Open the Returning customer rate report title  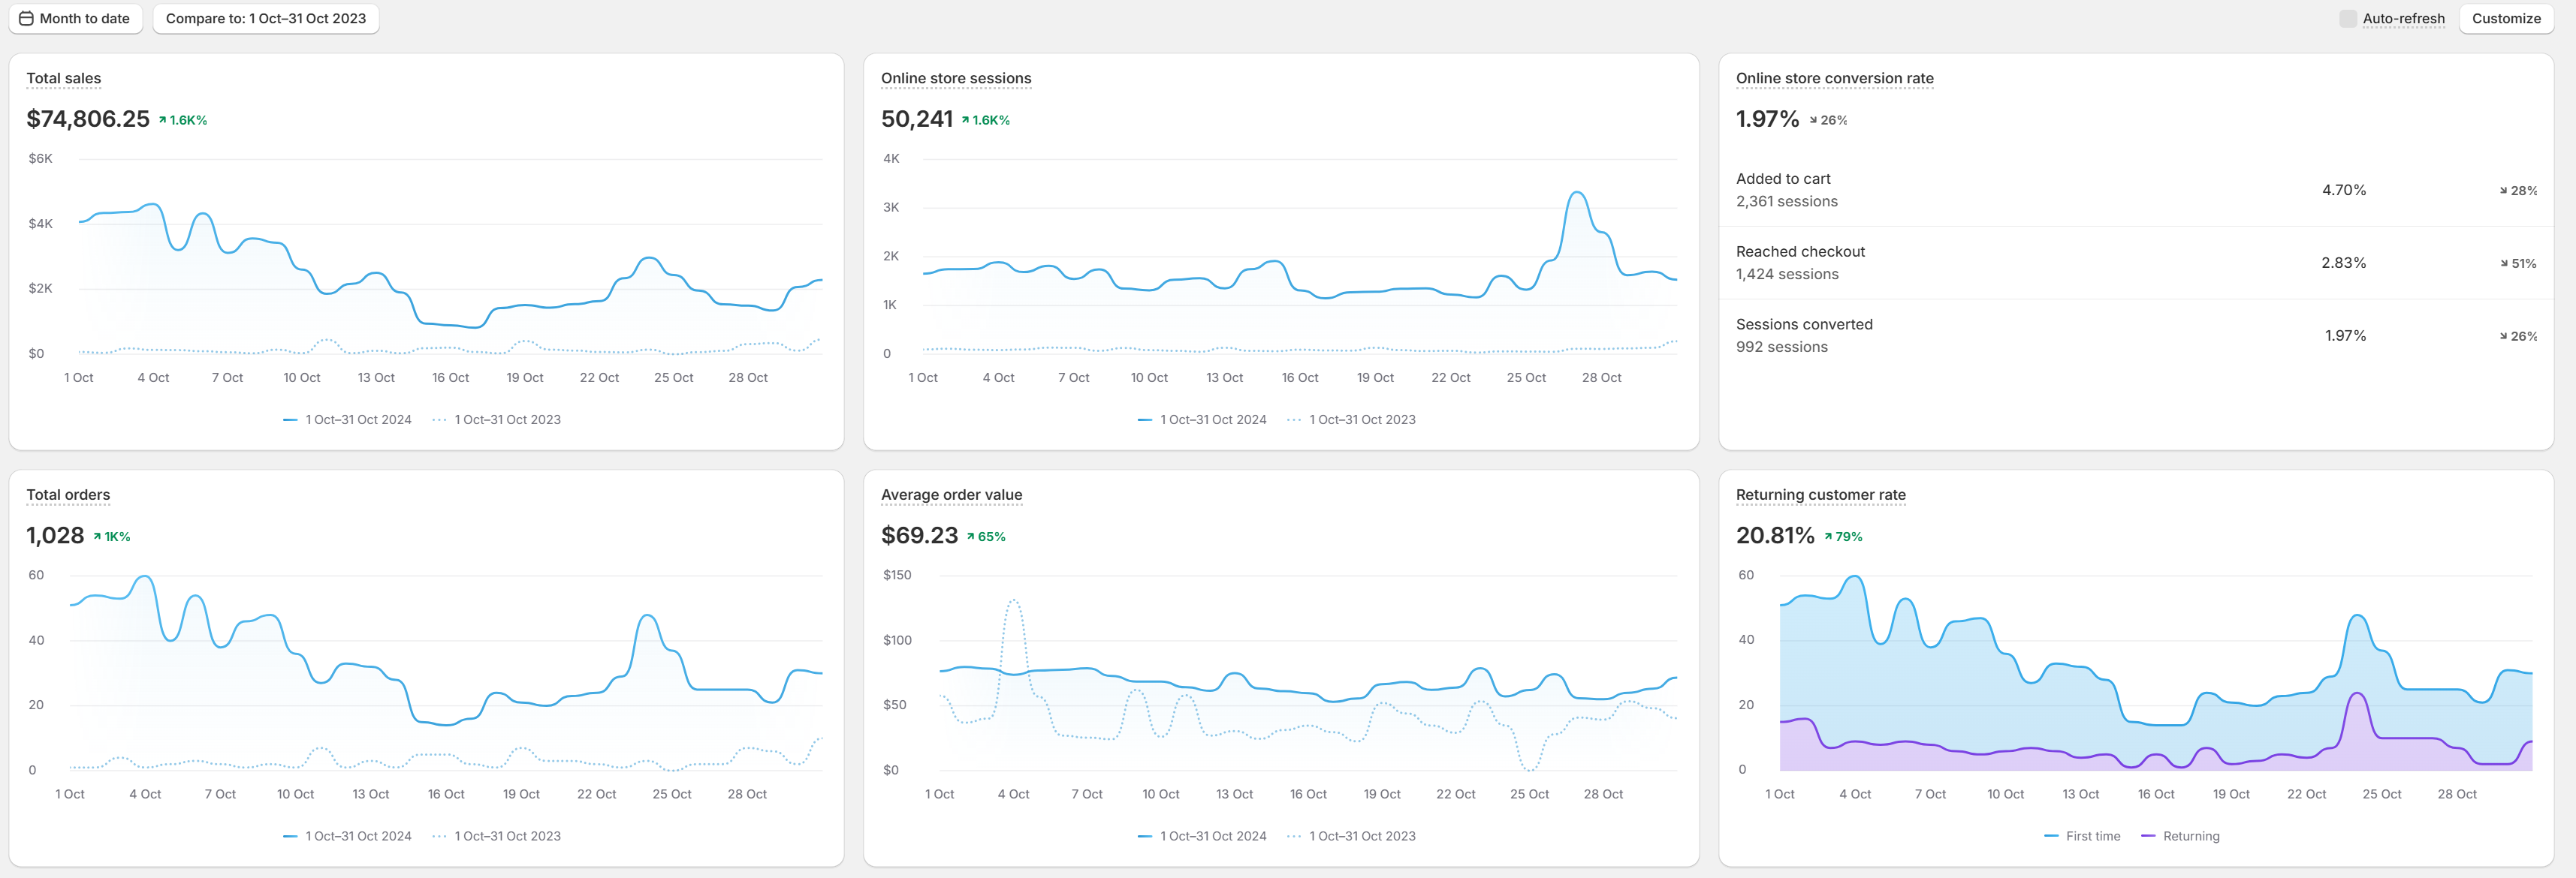[x=1821, y=495]
